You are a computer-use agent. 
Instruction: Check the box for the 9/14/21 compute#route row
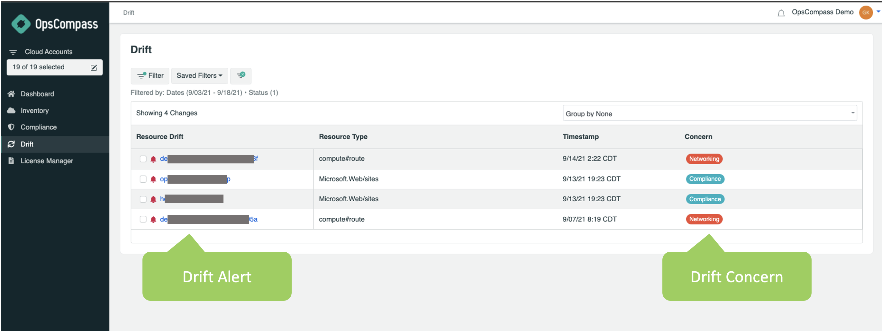[x=143, y=159]
